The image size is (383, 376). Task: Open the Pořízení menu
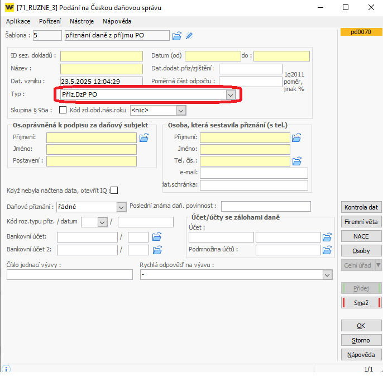coord(50,21)
